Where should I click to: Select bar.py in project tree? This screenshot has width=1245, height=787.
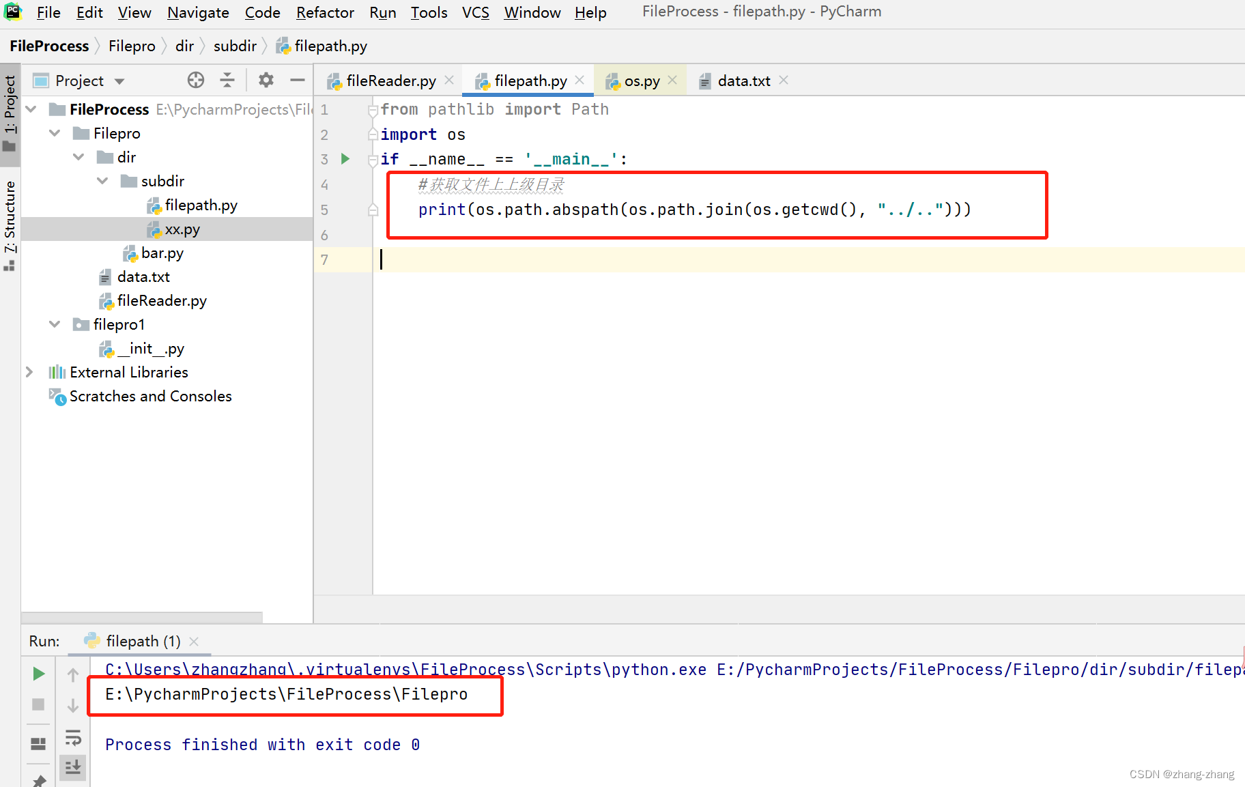162,253
